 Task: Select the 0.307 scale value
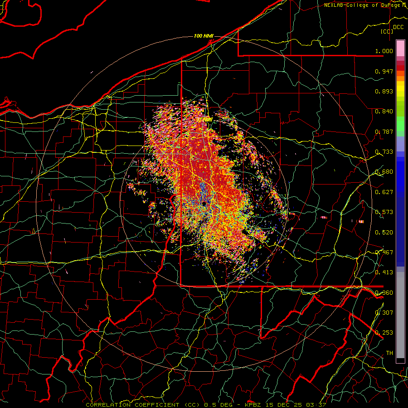[x=384, y=313]
